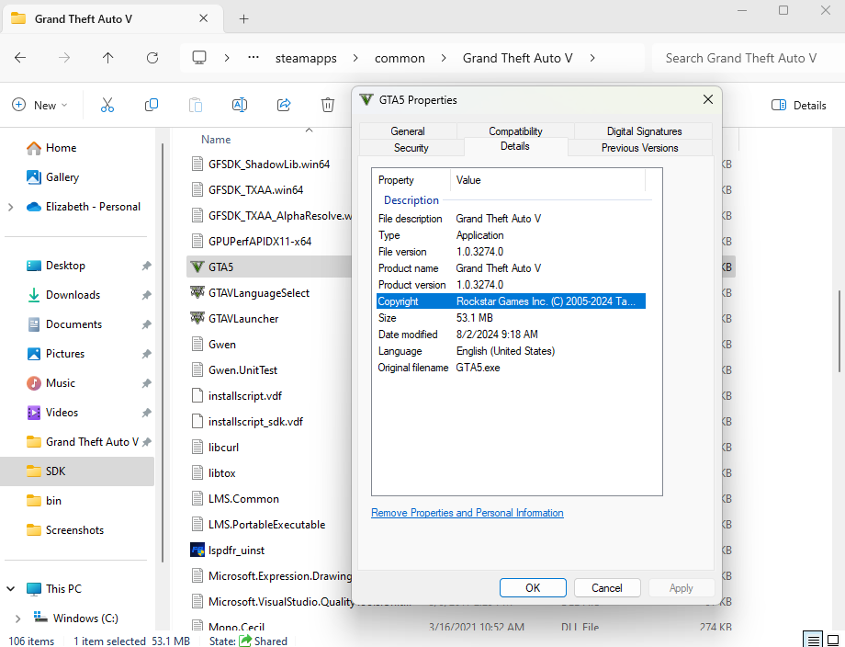Toggle the Details pane button

(x=798, y=105)
